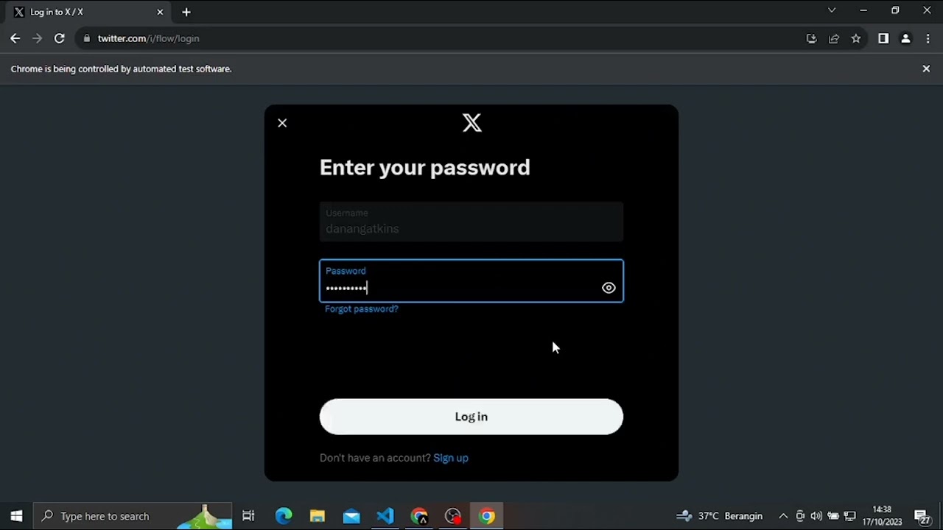Viewport: 943px width, 530px height.
Task: Check the battery status tray icon
Action: [x=833, y=516]
